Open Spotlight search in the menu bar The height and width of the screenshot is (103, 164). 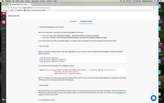click(x=155, y=1)
